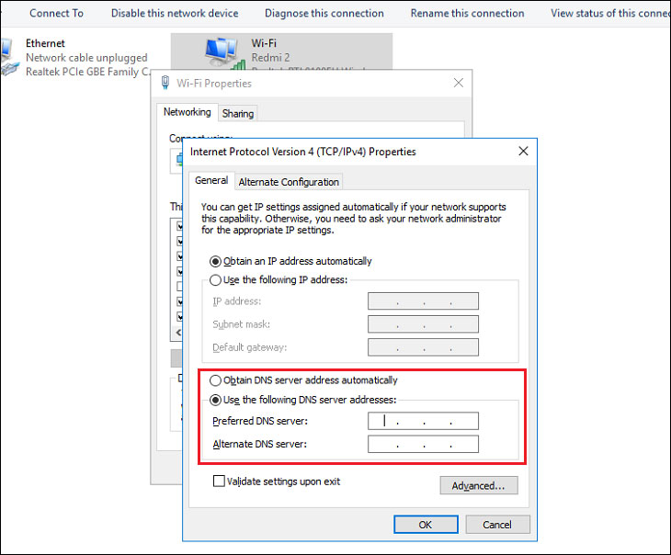The image size is (671, 555).
Task: Select the Wi-Fi network adapter icon
Action: pyautogui.click(x=222, y=52)
